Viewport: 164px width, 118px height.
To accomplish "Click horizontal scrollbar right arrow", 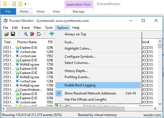I will coord(155,108).
